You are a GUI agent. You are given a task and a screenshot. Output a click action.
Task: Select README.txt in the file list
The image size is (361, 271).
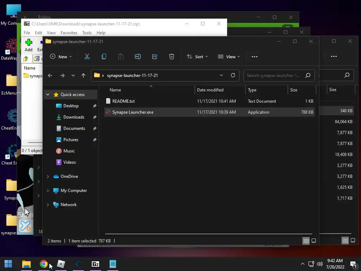(209, 101)
